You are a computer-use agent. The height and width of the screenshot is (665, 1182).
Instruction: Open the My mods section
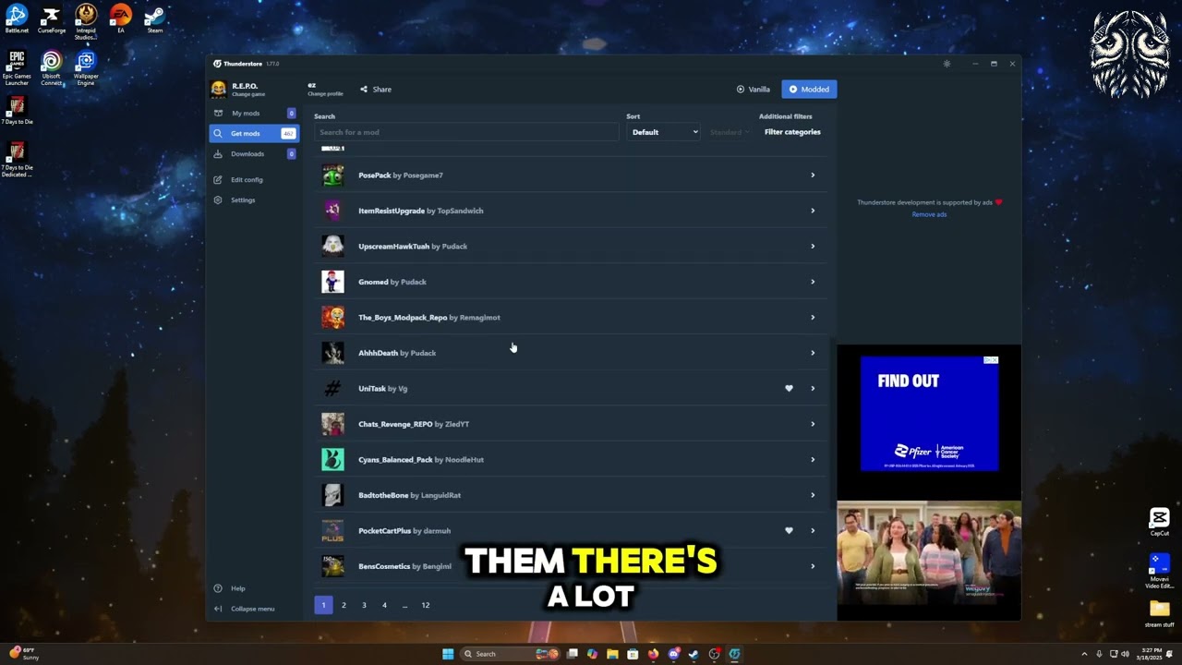(254, 114)
